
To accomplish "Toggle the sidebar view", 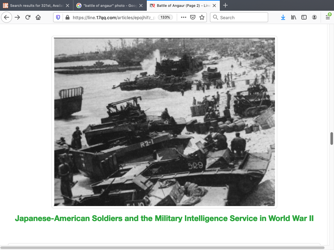I will [x=304, y=18].
